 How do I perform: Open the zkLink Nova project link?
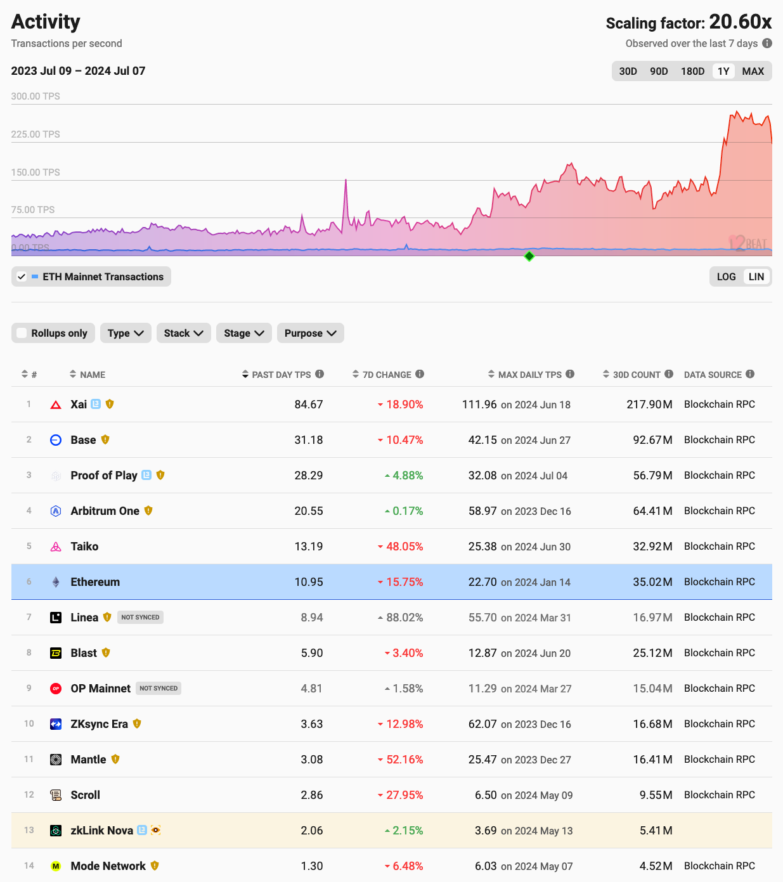coord(102,831)
